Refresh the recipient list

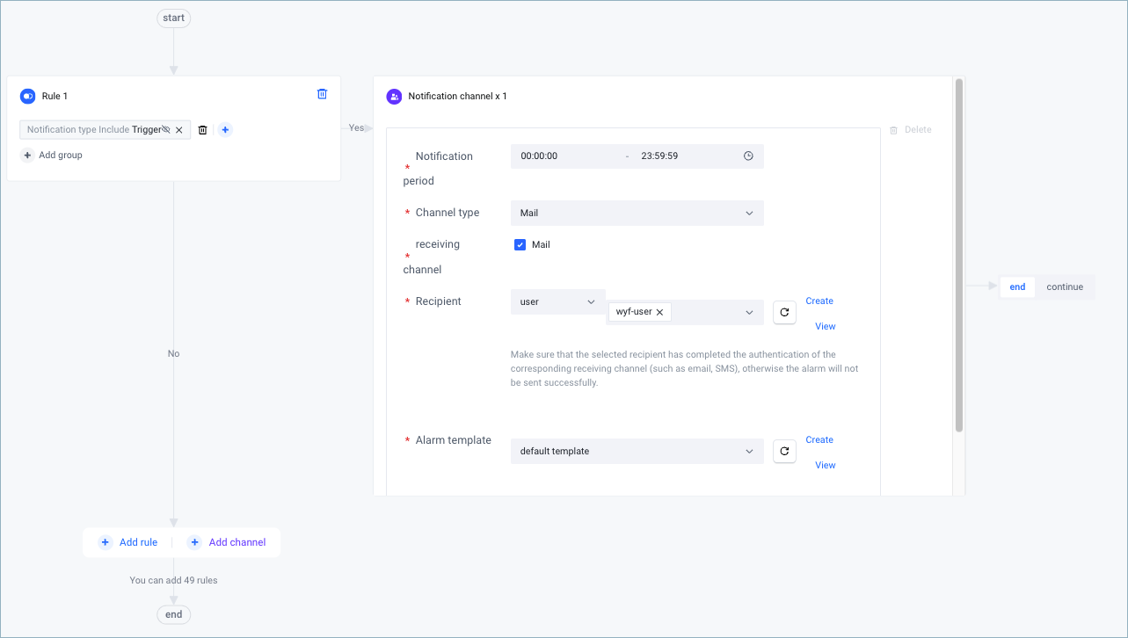pos(784,312)
